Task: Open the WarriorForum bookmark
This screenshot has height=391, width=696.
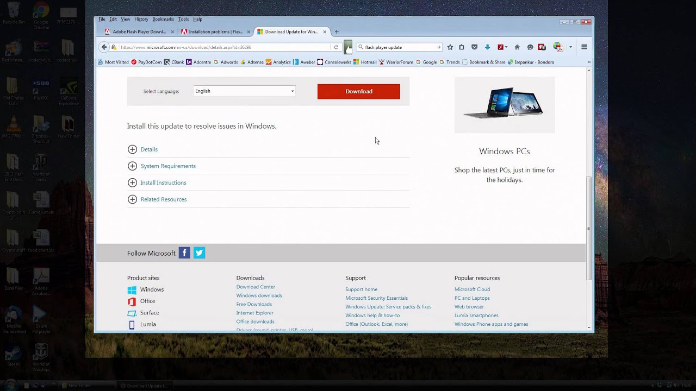Action: 396,62
